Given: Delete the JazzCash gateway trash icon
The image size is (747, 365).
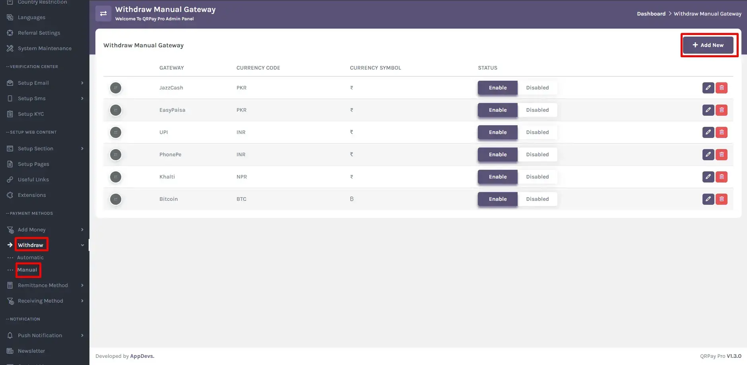Looking at the screenshot, I should 722,88.
